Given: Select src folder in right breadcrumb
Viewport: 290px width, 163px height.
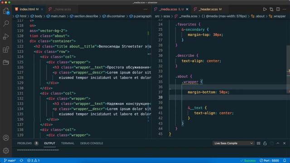Looking at the screenshot, I should pyautogui.click(x=157, y=16).
